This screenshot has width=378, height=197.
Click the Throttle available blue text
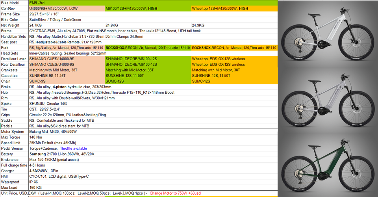73,149
